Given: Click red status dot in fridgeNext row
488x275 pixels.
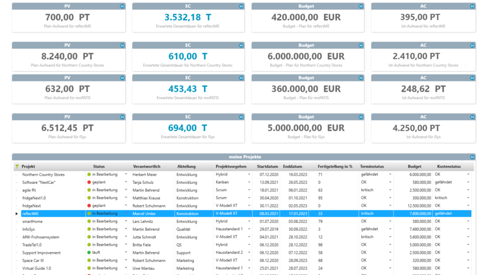Looking at the screenshot, I should point(89,206).
